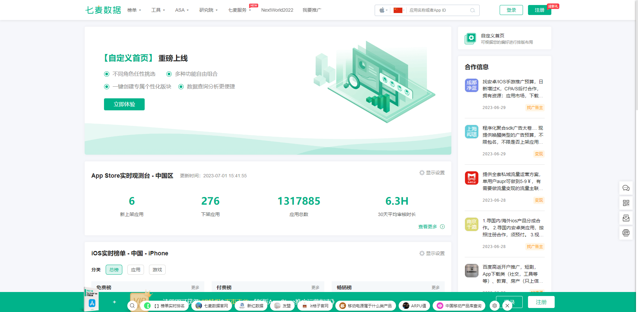Viewport: 638px width, 312px height.
Task: Open the customer service chat icon
Action: tap(626, 188)
